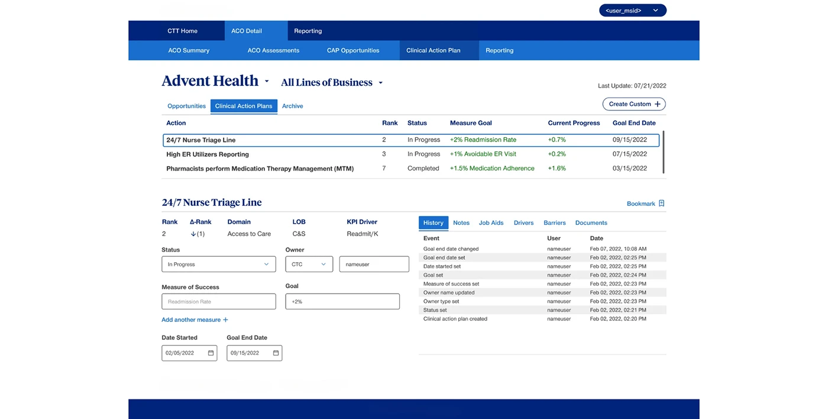Click the Access to Care domain value
Viewport: 828px width, 419px height.
coord(249,234)
